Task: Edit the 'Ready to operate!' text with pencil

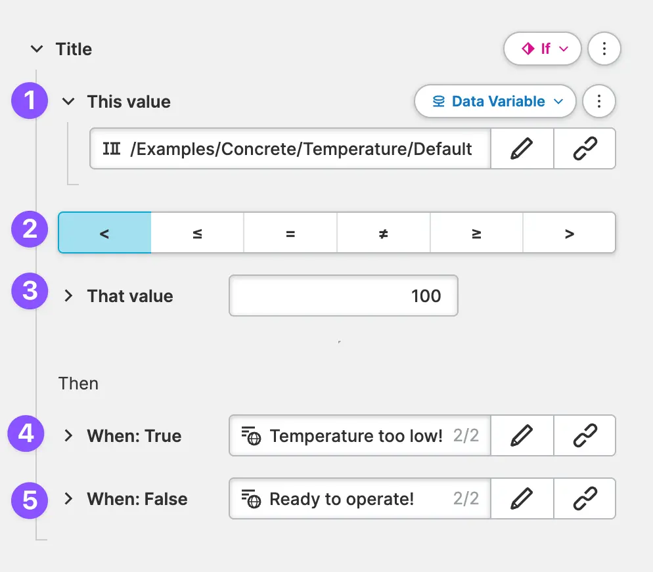Action: 522,498
